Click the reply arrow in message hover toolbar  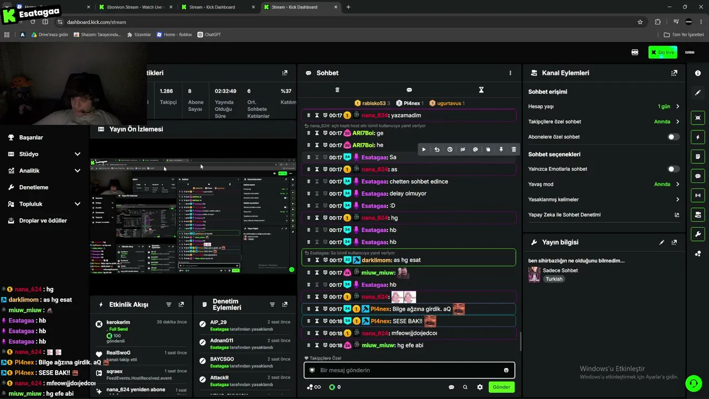point(436,150)
